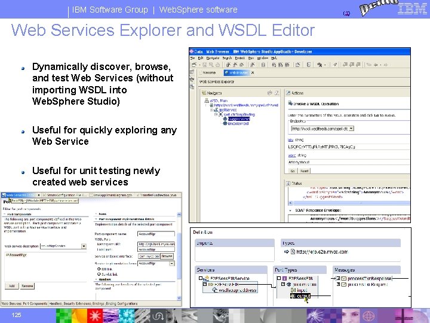This screenshot has width=430, height=323.
Task: Select AccountMgr in port components list
Action: tap(16, 255)
